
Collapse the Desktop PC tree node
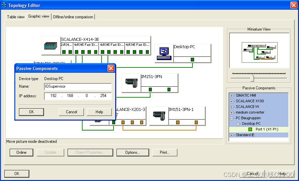click(x=238, y=124)
